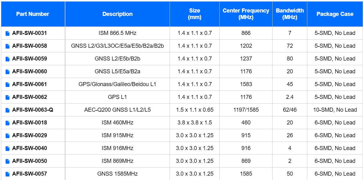
Task: Select the GPS L1 description cell
Action: tap(117, 97)
